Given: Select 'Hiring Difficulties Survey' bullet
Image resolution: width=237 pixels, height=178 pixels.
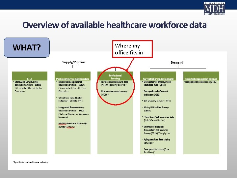Looking at the screenshot, I should tap(156, 109).
